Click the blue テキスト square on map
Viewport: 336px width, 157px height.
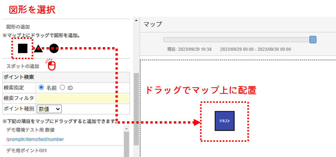pos(225,121)
